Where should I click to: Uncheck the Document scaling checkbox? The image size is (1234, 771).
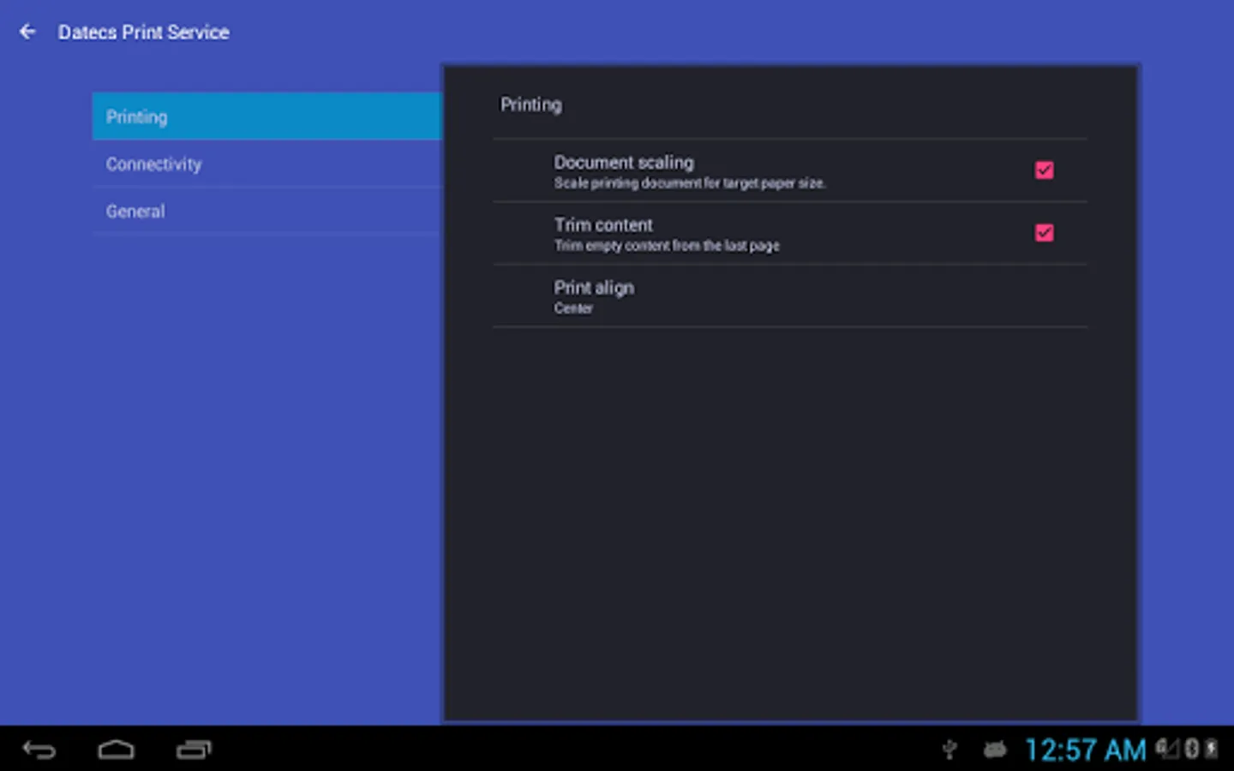[1044, 170]
